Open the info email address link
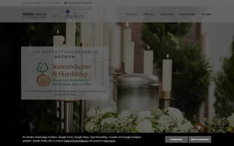The image size is (234, 146). point(80,3)
